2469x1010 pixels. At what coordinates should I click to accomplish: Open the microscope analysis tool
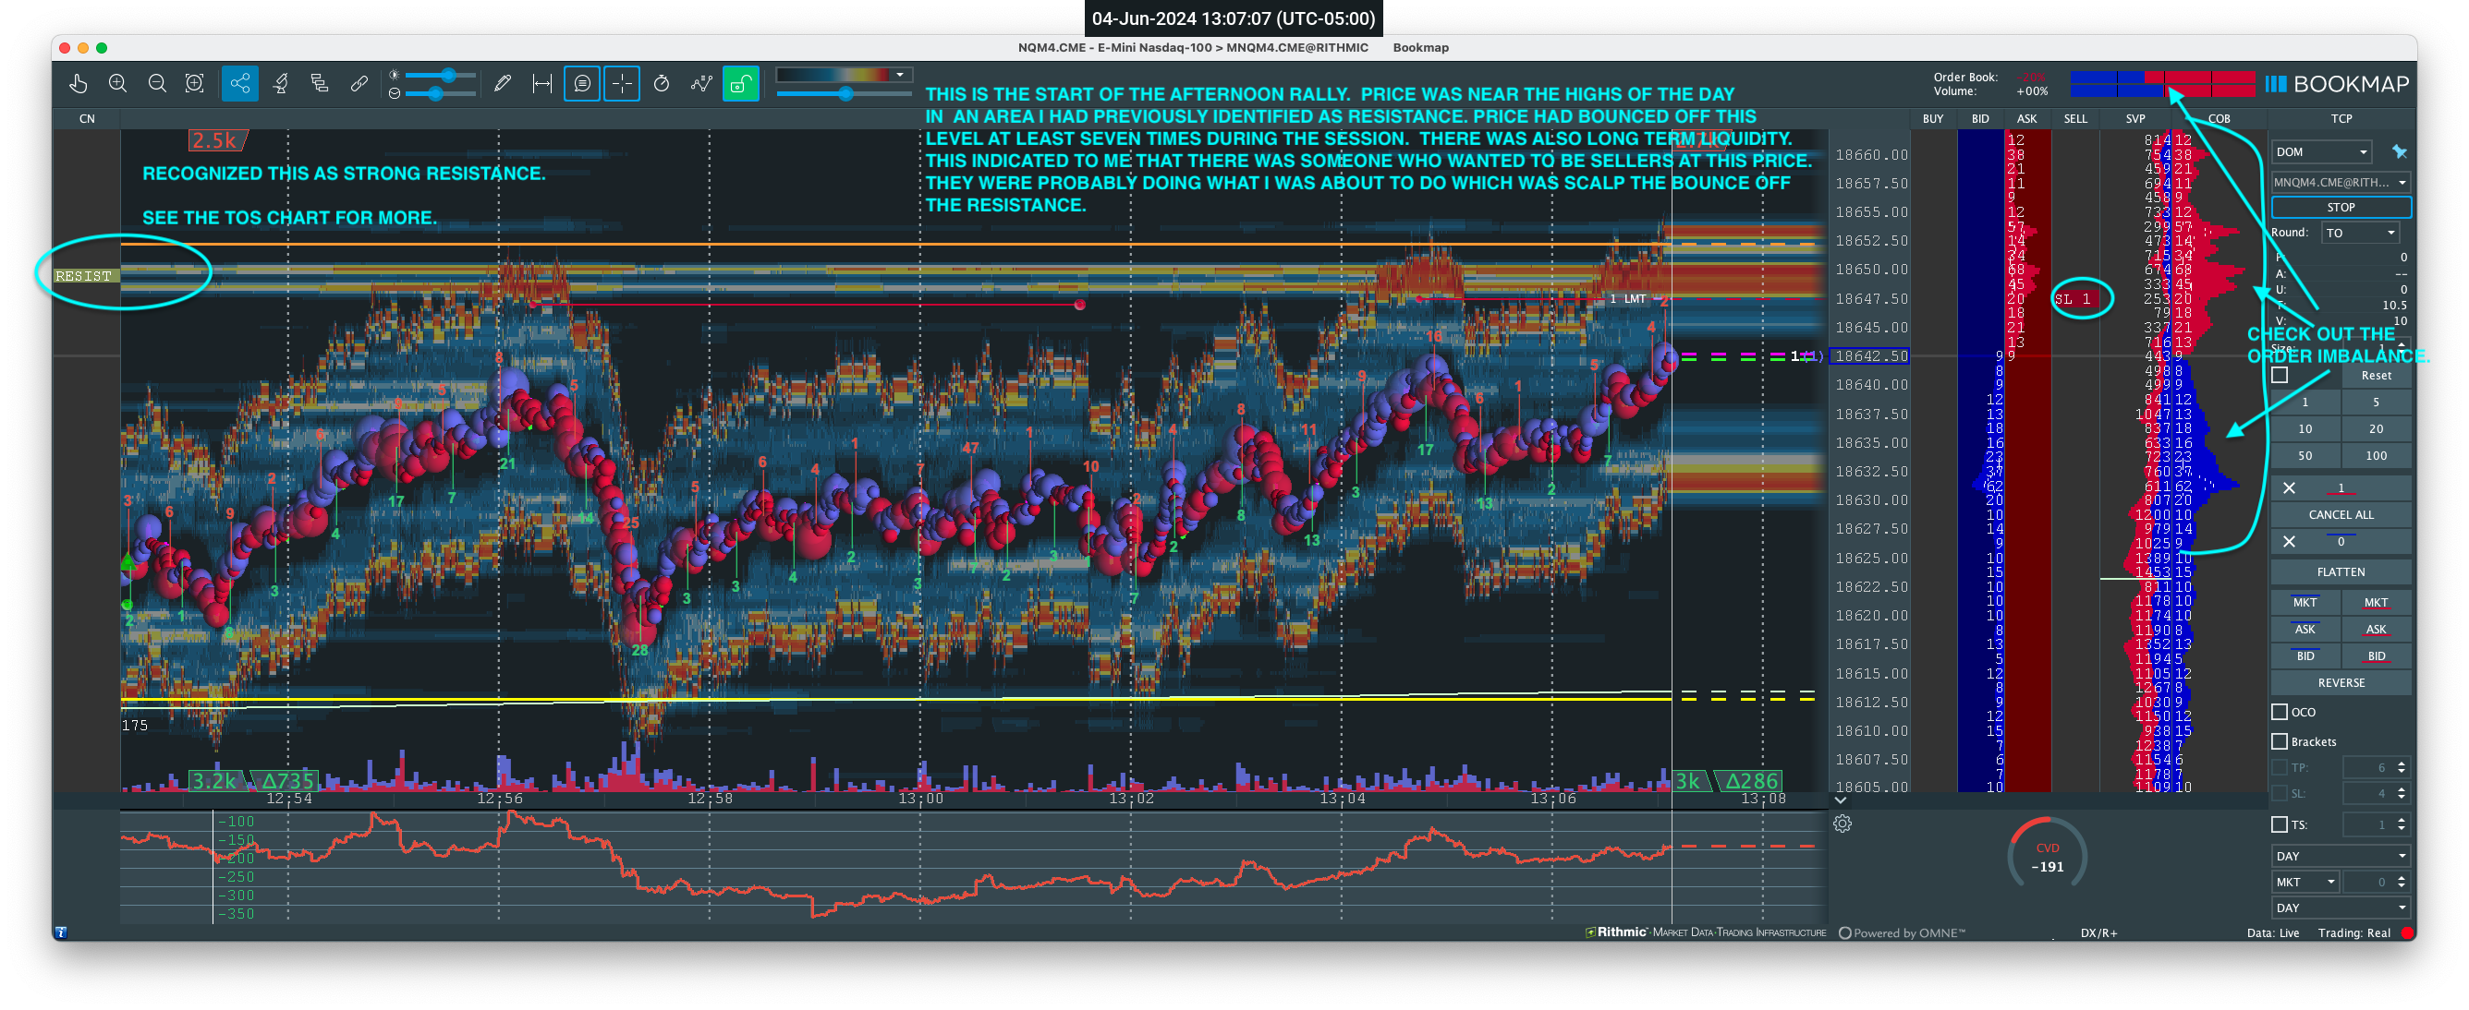tap(281, 84)
